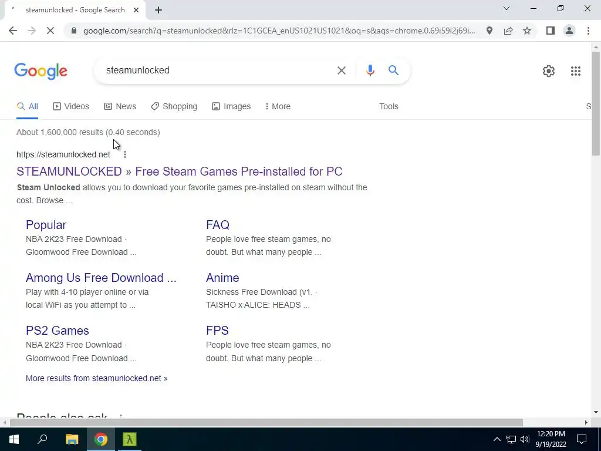Screen dimensions: 601x451
Task: Click the location pin icon in address bar
Action: pyautogui.click(x=489, y=31)
